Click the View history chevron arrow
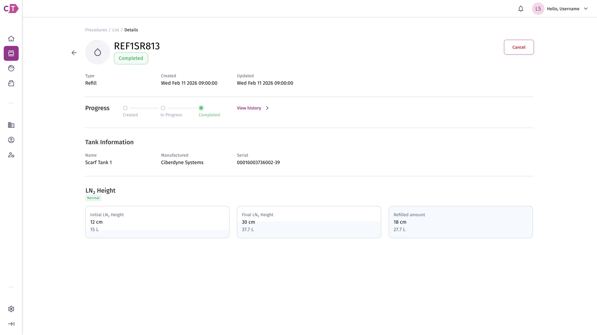This screenshot has height=335, width=597. 267,108
